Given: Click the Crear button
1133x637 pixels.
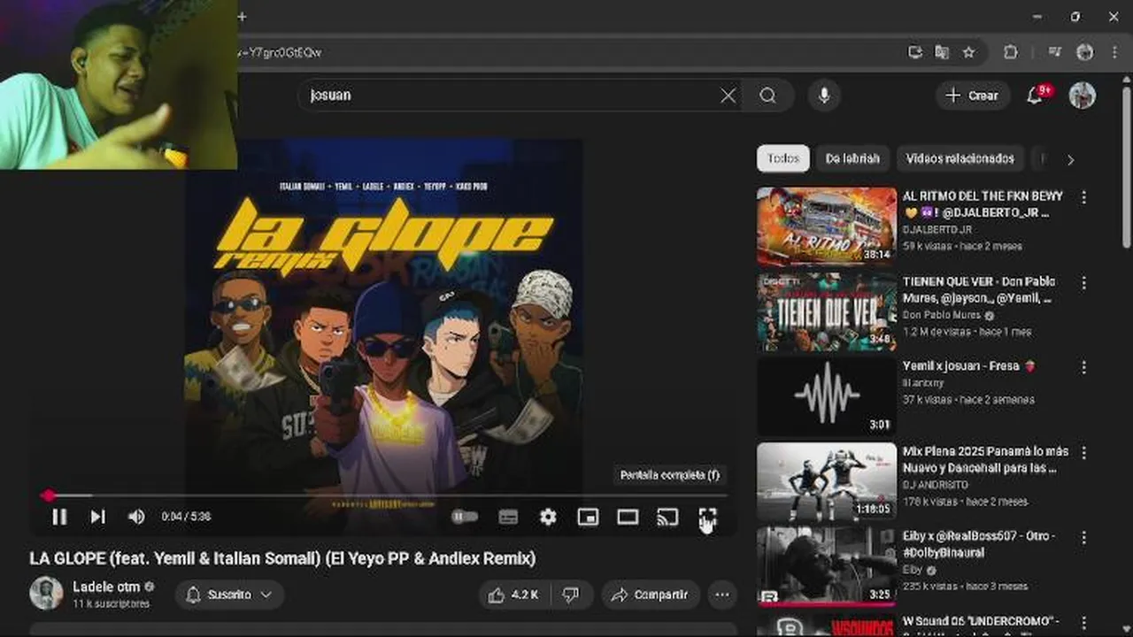Looking at the screenshot, I should (972, 96).
